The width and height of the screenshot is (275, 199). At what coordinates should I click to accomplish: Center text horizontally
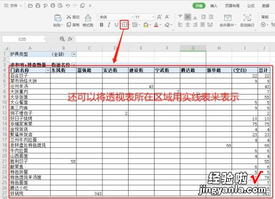coord(188,25)
